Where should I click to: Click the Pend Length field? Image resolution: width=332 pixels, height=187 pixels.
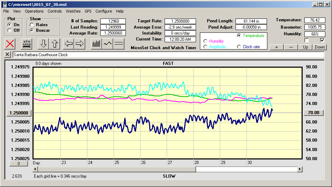pos(251,21)
